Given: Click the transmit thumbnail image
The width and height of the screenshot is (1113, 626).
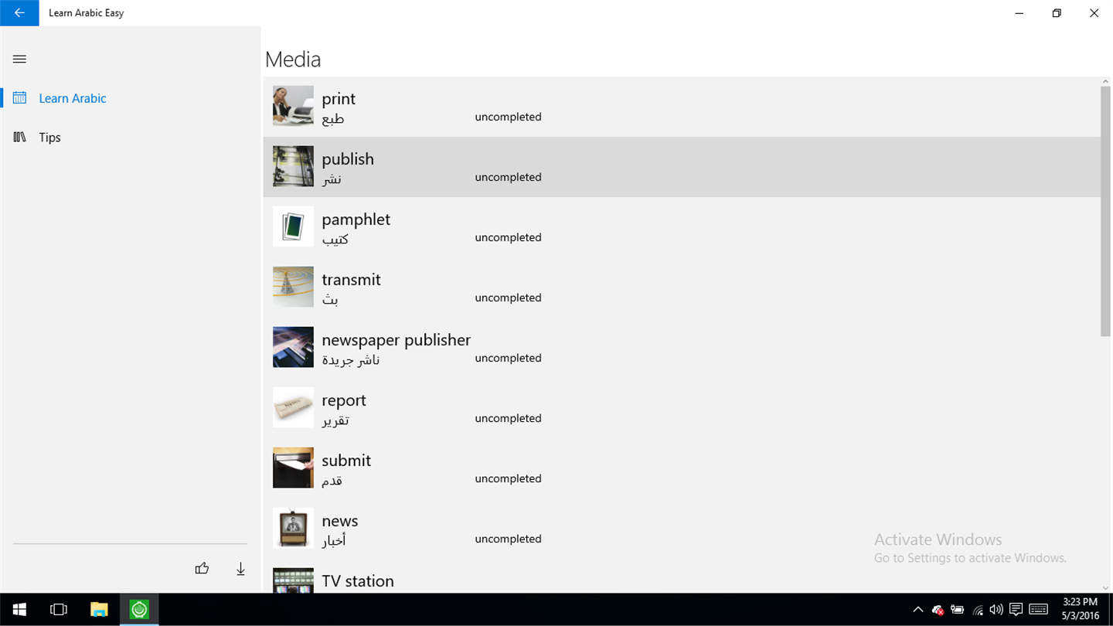Looking at the screenshot, I should (x=293, y=287).
